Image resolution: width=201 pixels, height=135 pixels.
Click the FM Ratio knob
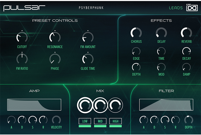[22, 59]
